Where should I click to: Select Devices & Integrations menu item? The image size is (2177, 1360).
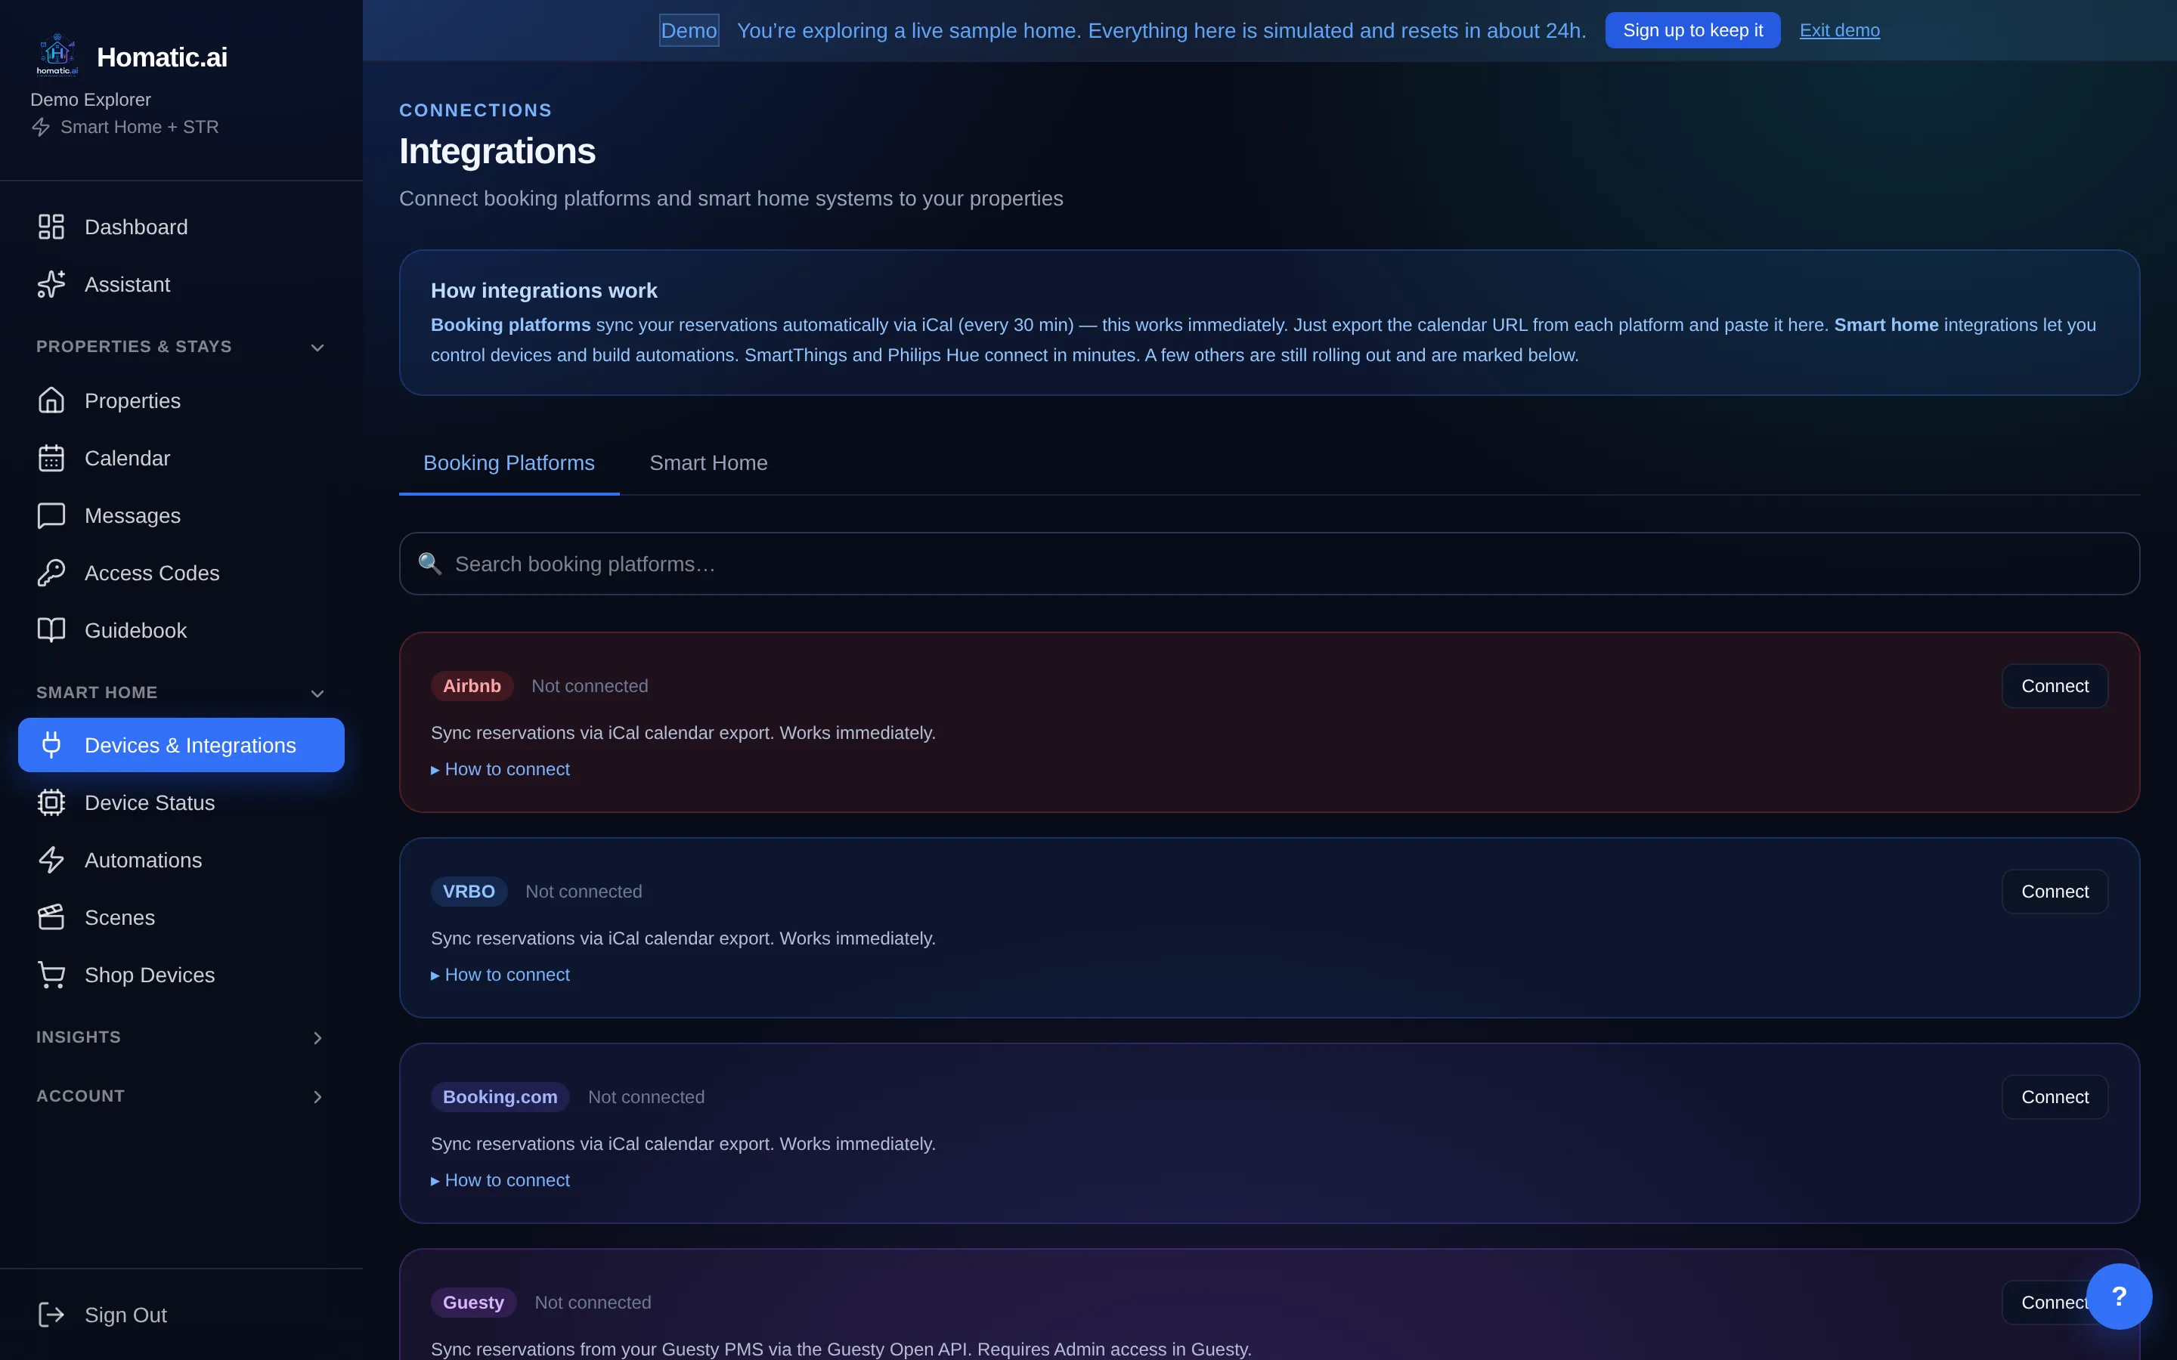pos(181,745)
